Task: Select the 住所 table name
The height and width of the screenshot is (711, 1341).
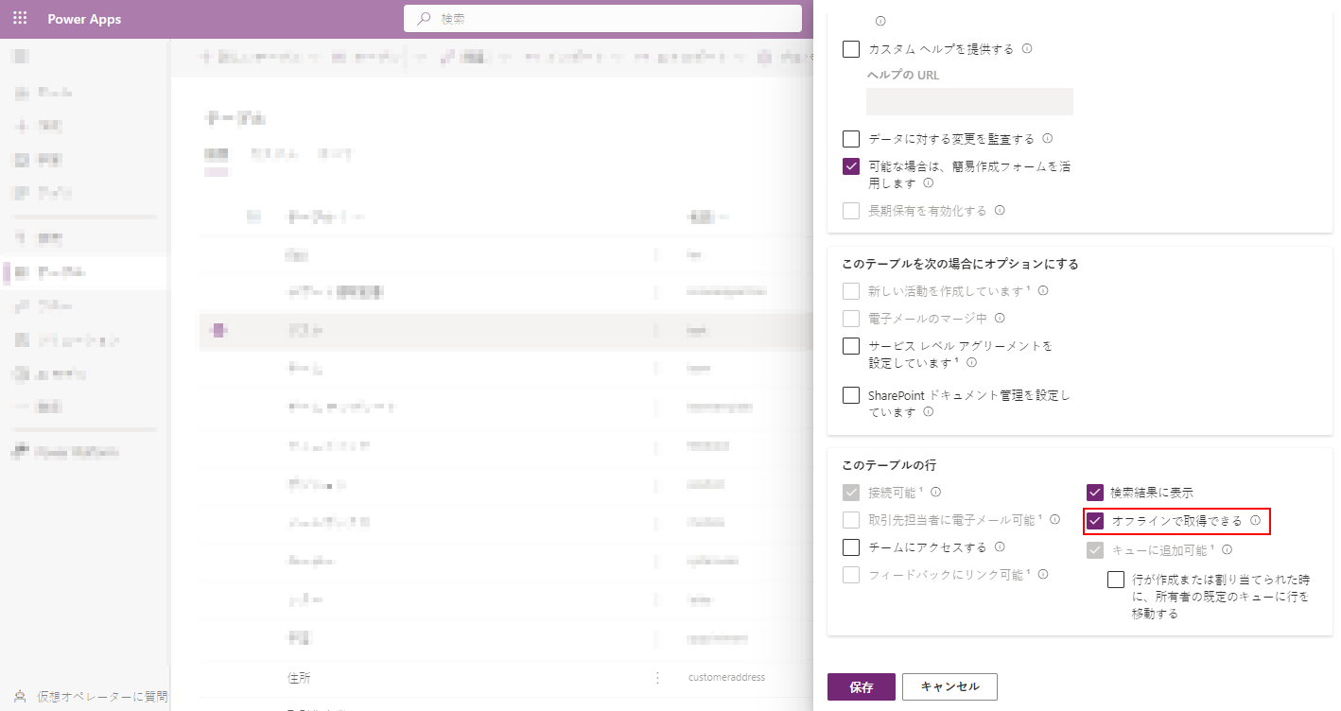Action: [299, 678]
